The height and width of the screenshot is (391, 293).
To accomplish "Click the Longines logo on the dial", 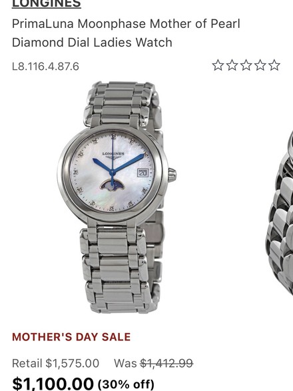I will click(113, 155).
